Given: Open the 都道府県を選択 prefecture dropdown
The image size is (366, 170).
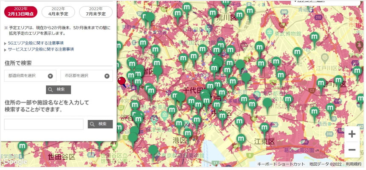Looking at the screenshot, I should [x=30, y=76].
